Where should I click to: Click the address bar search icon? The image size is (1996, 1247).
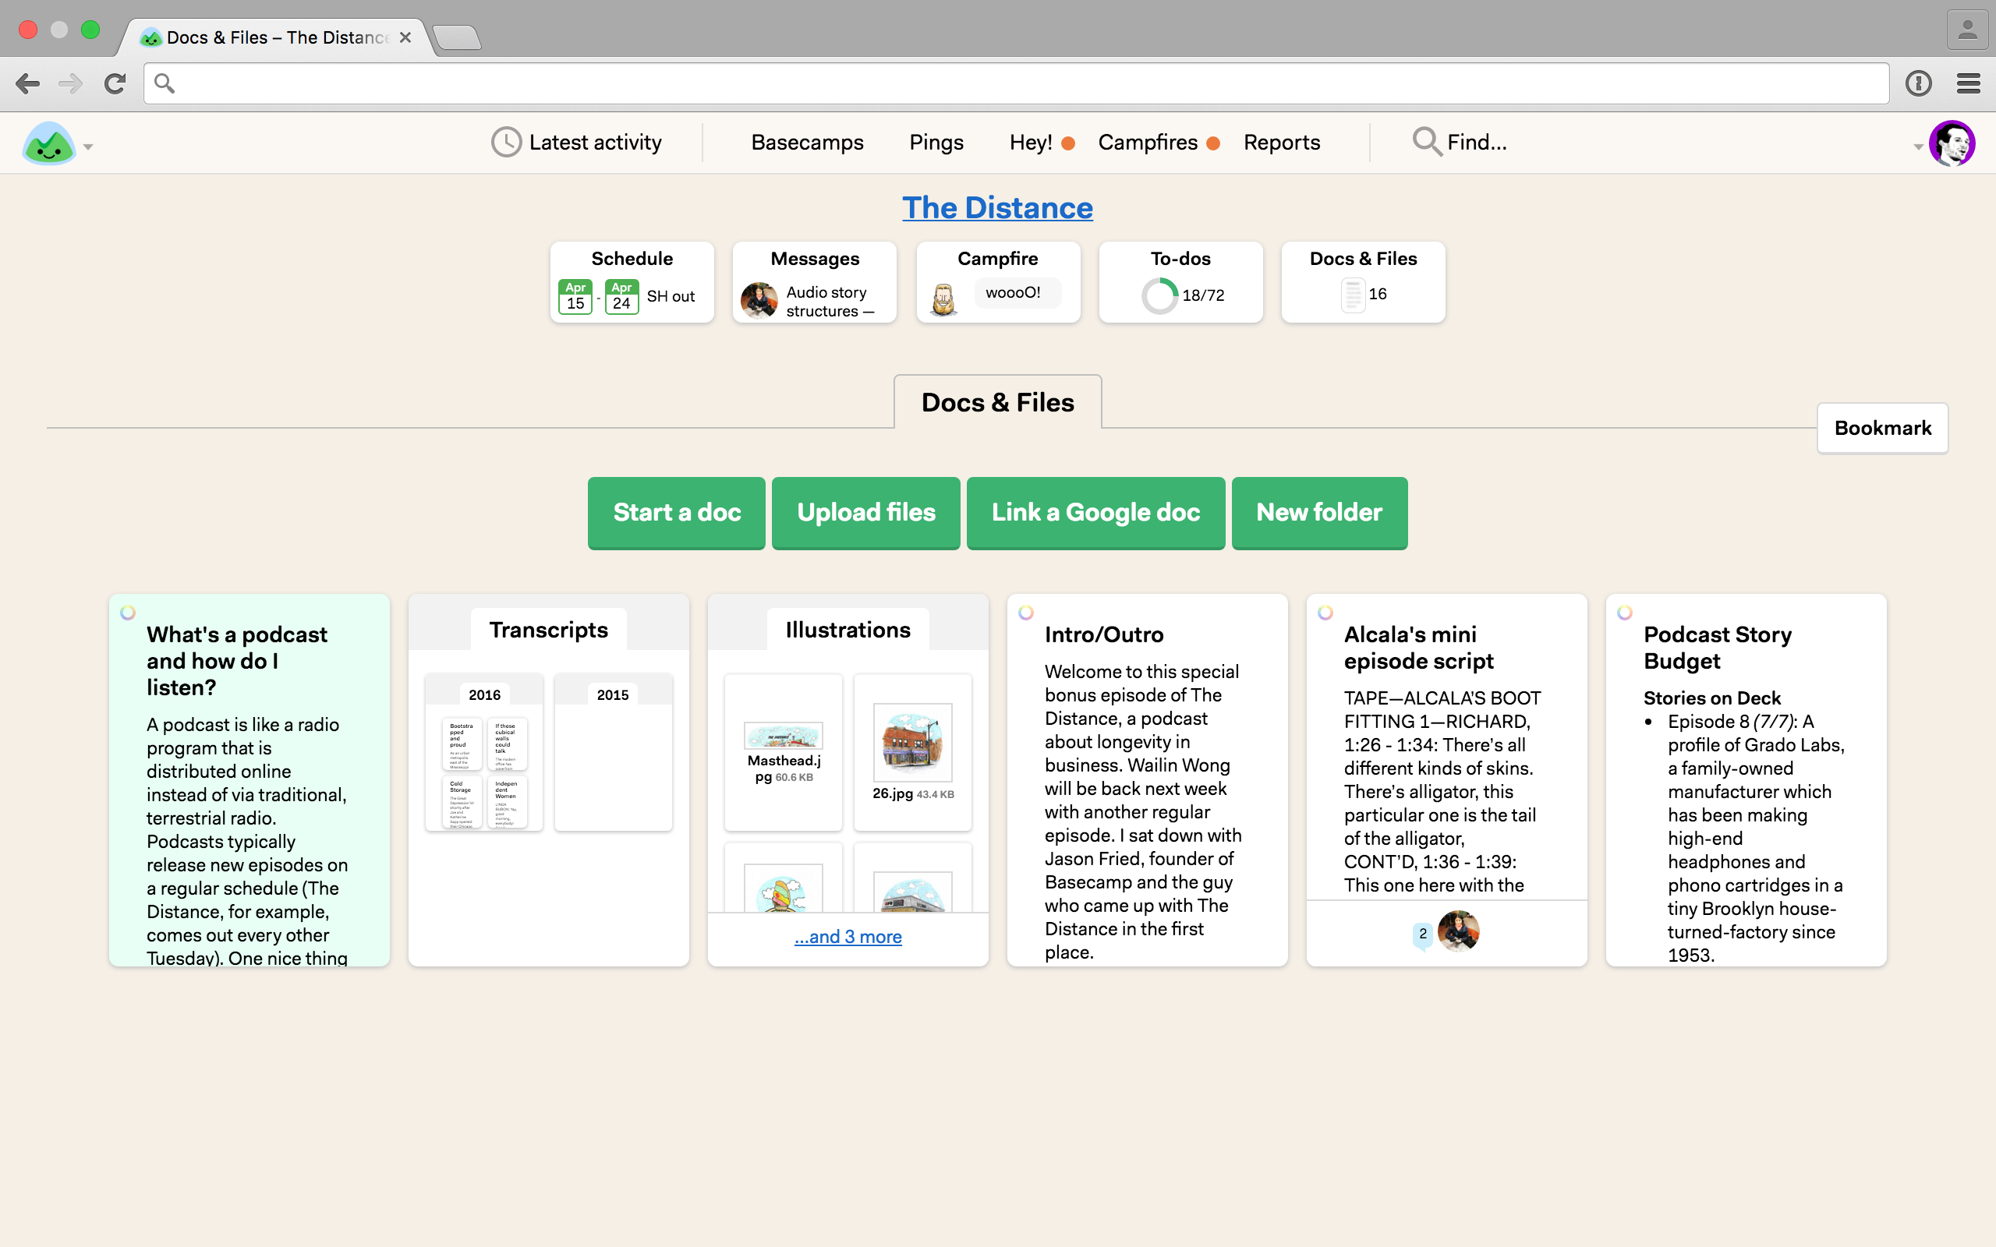[165, 83]
